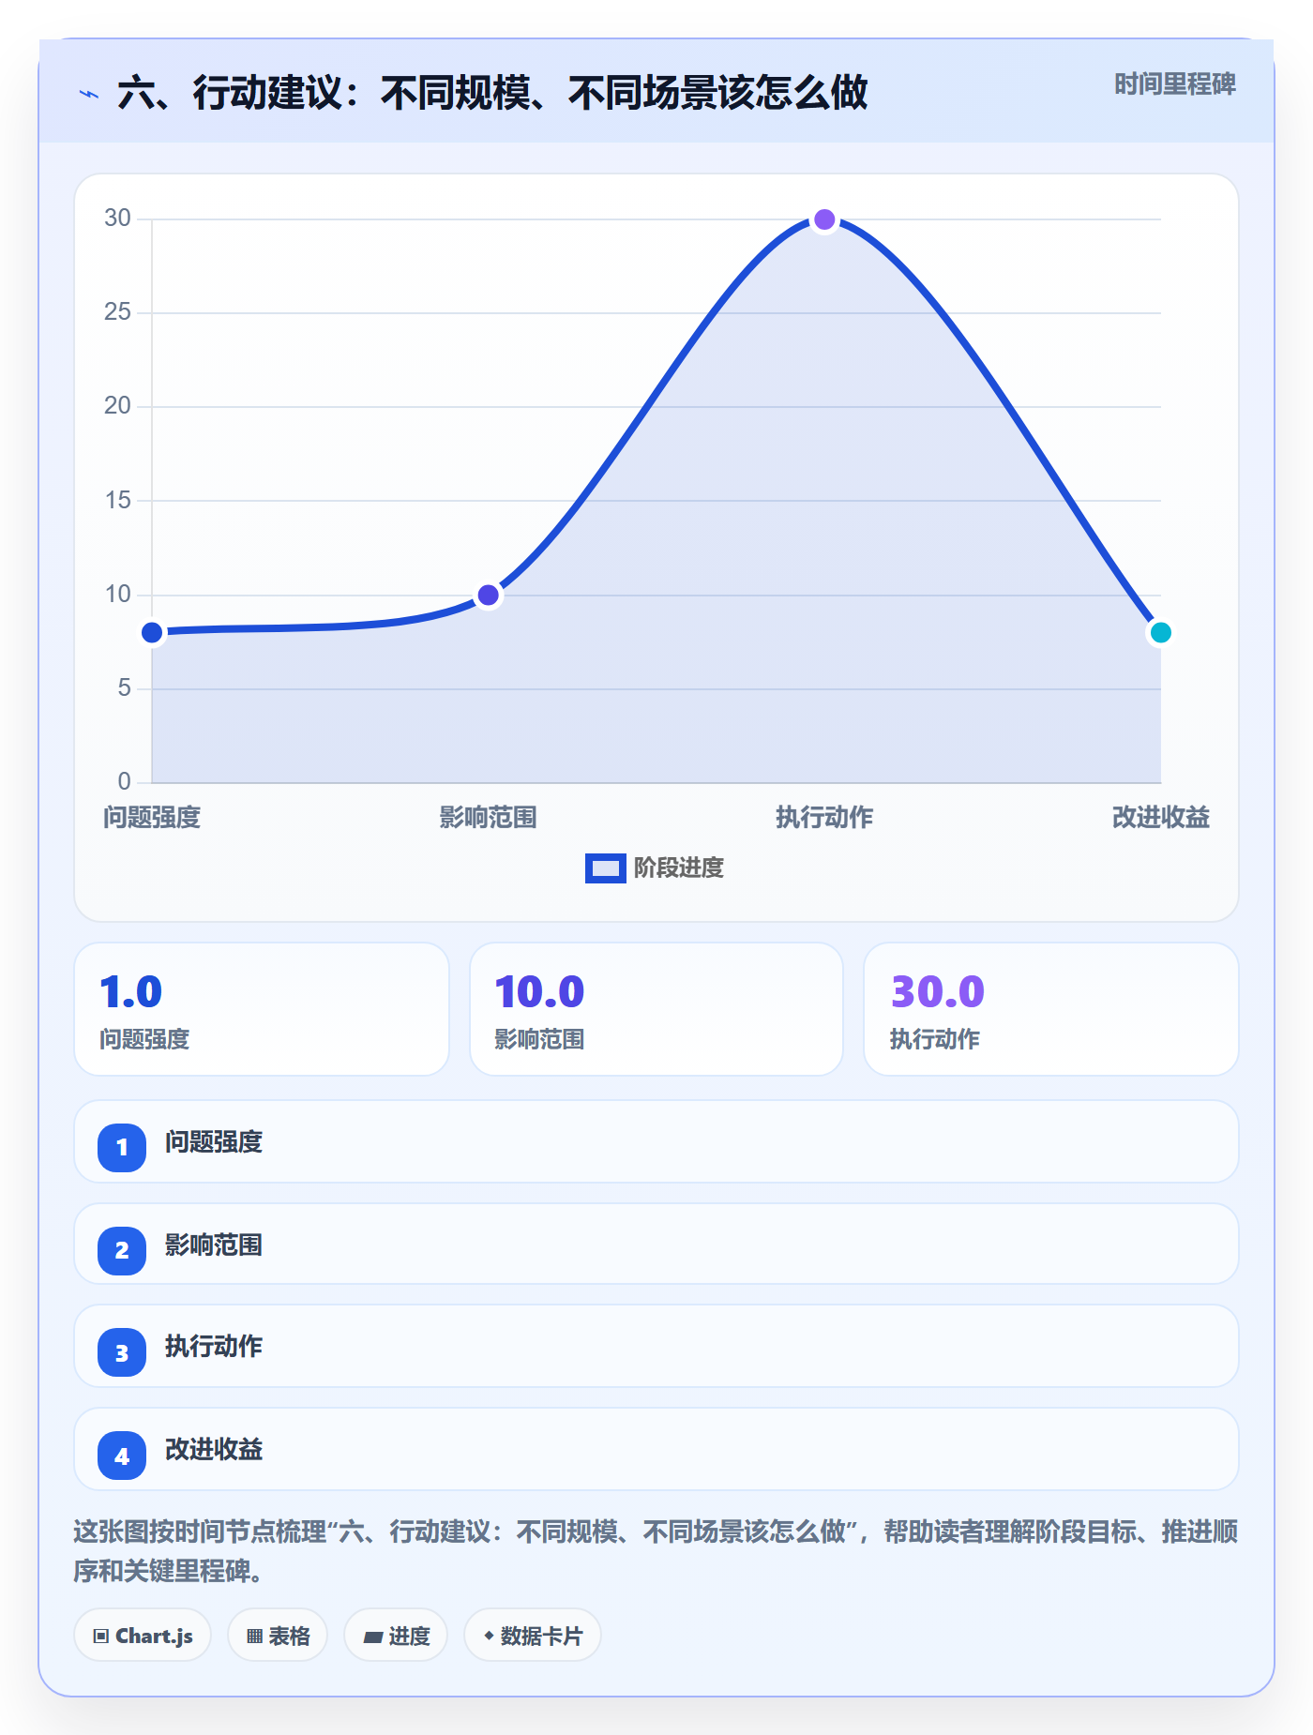Click the 时间里程碑 label in header

tap(1174, 84)
